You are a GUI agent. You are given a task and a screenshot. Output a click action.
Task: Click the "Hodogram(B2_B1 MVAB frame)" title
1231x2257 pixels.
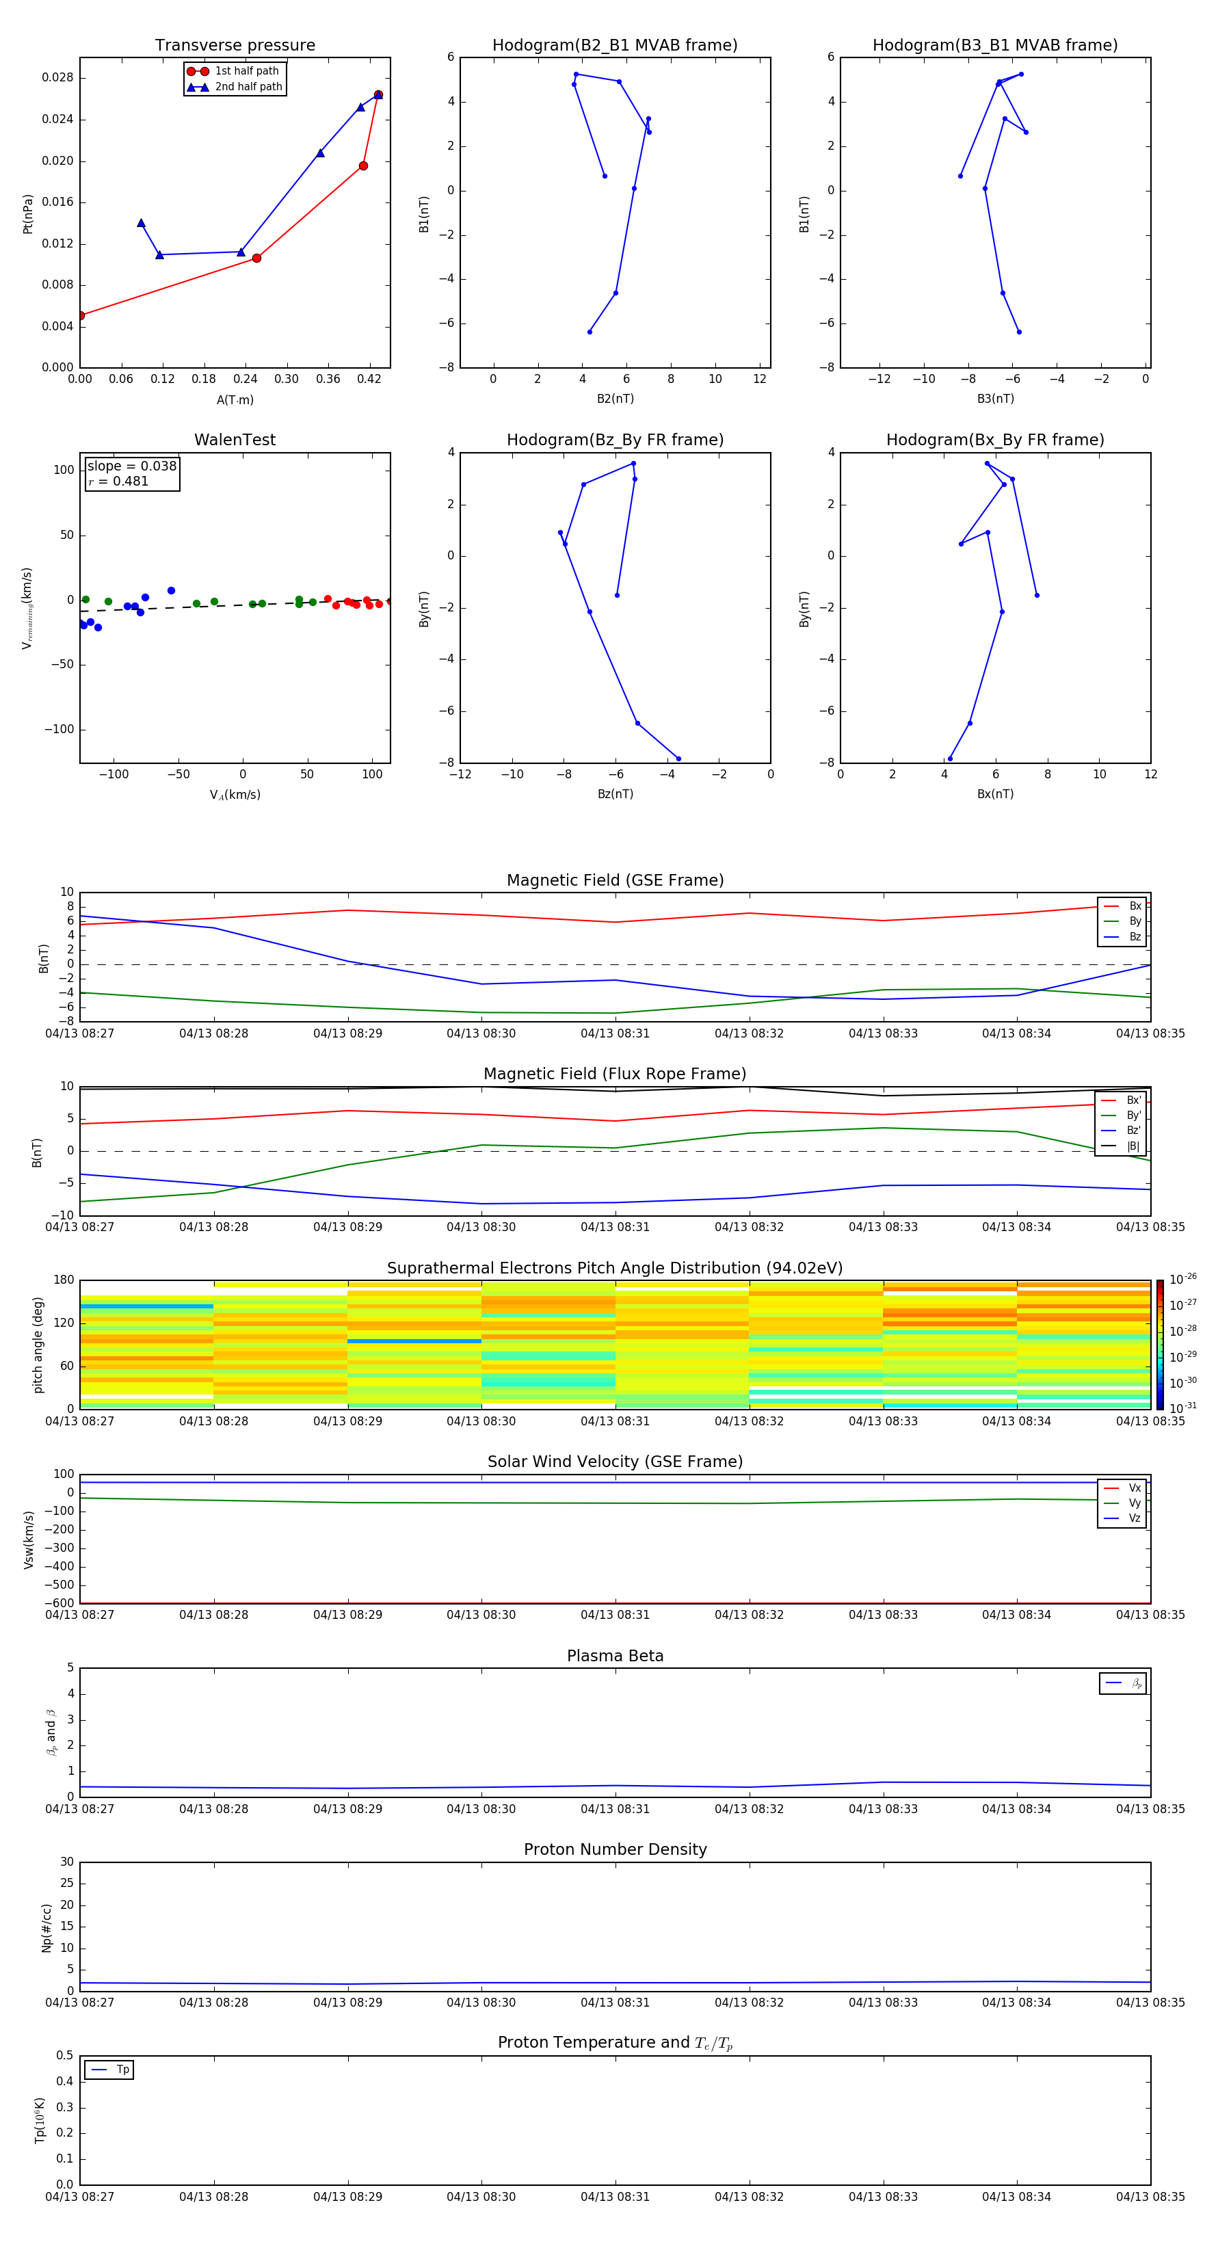(x=615, y=46)
